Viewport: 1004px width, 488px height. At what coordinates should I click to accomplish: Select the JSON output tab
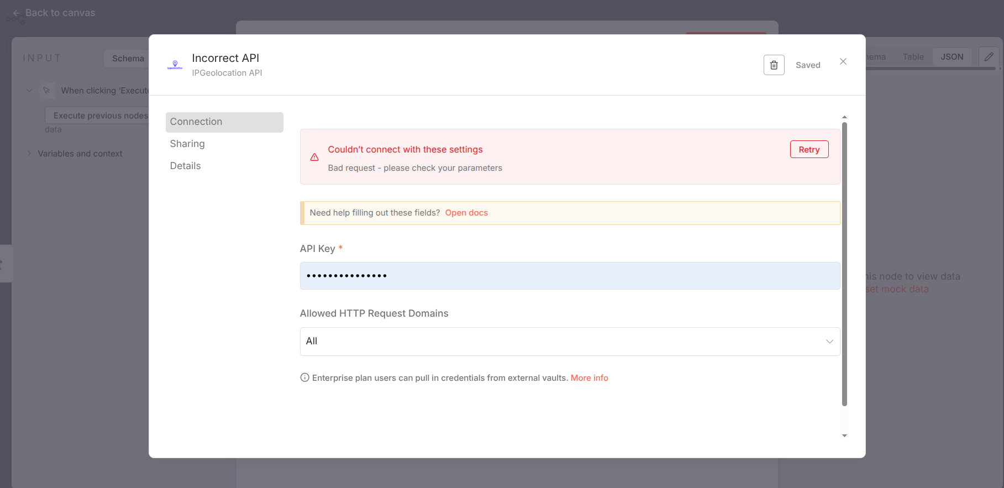(x=952, y=57)
